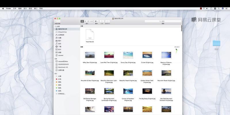
Task: Select Corner of Paradise-Original.jpg thumbnail
Action: point(128,91)
